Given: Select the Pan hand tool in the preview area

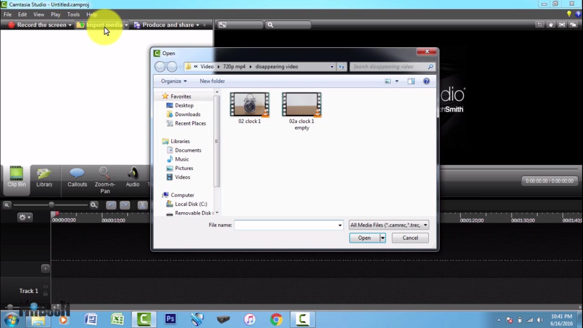Looking at the screenshot, I should coord(551,24).
